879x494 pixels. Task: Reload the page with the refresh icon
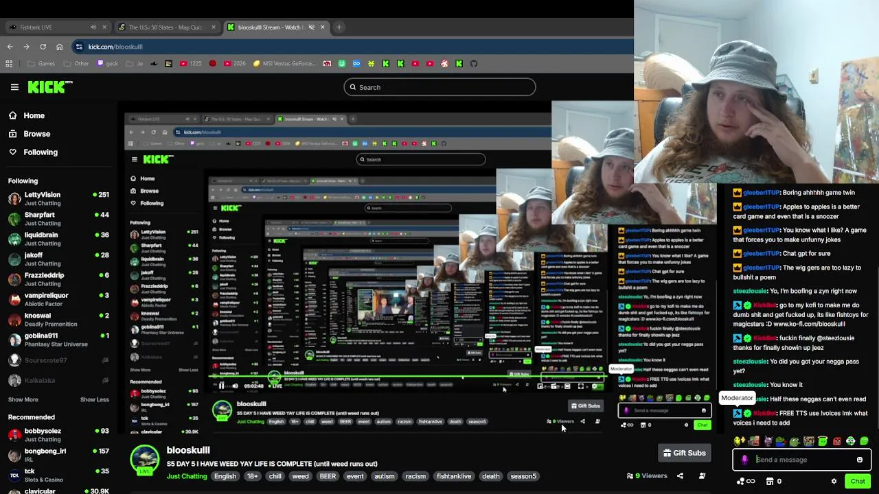(43, 47)
